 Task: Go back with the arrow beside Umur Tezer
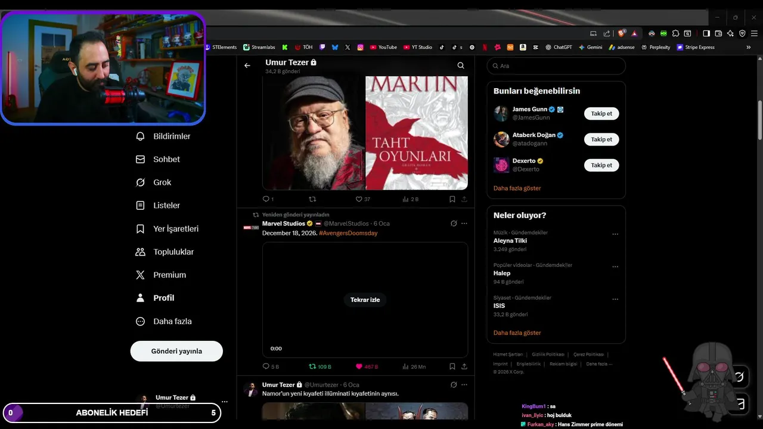point(247,66)
